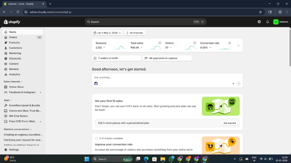Click the Ask anything input field
Image resolution: width=291 pixels, height=163 pixels.
point(167,78)
